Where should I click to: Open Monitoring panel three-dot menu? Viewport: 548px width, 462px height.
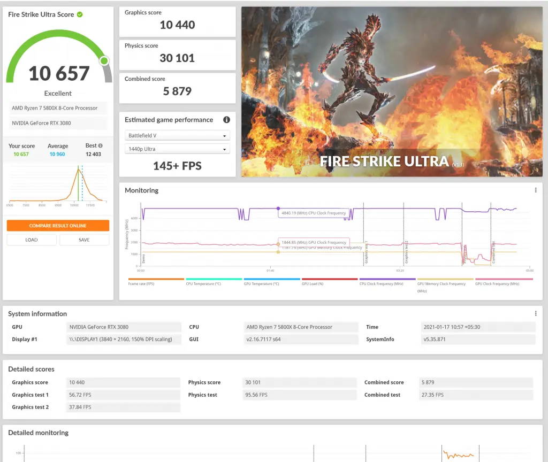[x=535, y=190]
